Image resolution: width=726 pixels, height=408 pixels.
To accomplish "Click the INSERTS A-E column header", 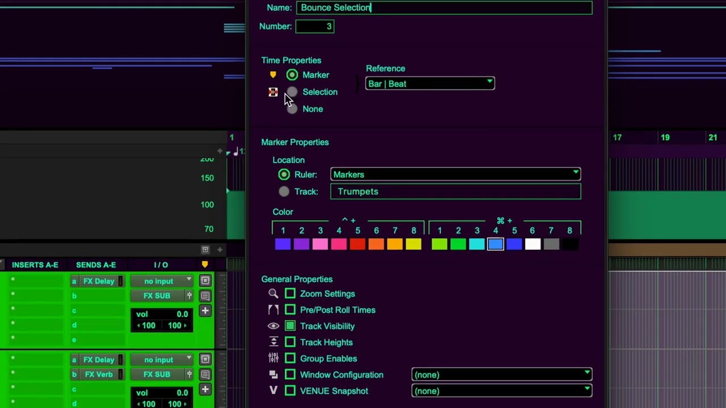I will [x=35, y=265].
